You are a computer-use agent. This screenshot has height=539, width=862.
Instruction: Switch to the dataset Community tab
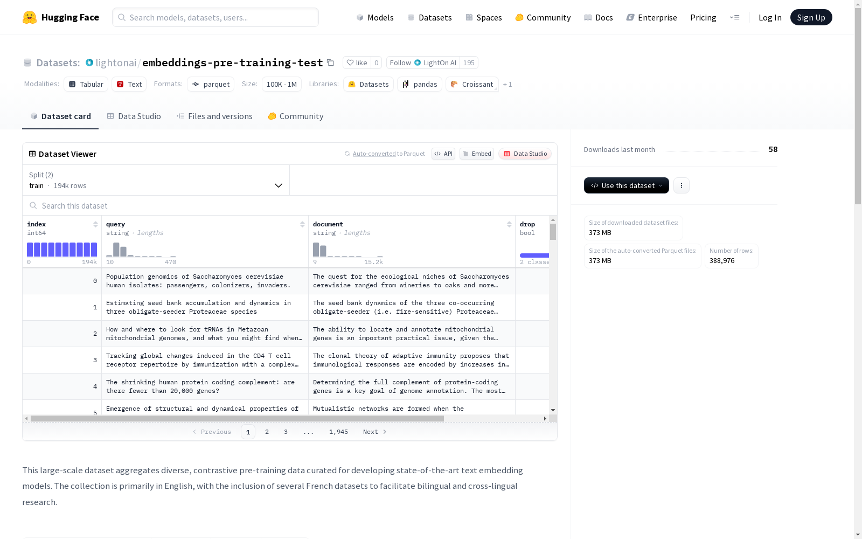pyautogui.click(x=296, y=116)
